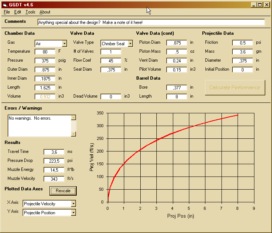Click the Comments text field
This screenshot has height=233, width=272.
tap(151, 22)
